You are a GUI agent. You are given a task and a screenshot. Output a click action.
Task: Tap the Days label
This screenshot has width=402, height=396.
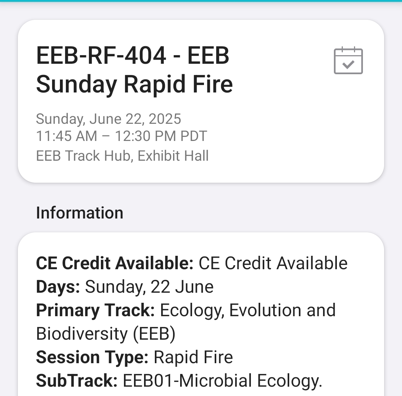tap(58, 287)
